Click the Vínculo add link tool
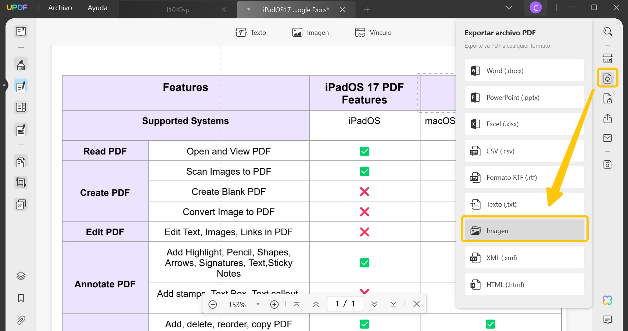 pyautogui.click(x=373, y=33)
